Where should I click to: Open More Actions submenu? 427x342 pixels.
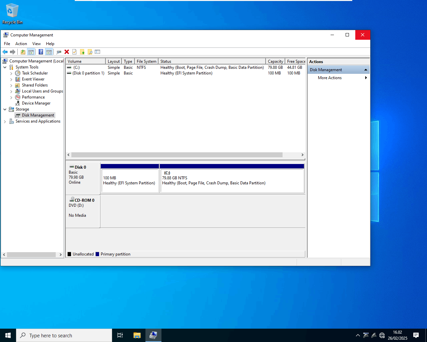tap(338, 78)
